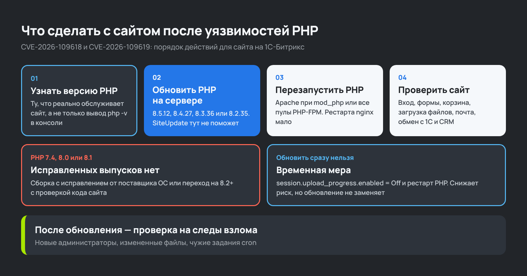
Task: Select the heading "Обновить PHP на сервере"
Action: point(184,95)
